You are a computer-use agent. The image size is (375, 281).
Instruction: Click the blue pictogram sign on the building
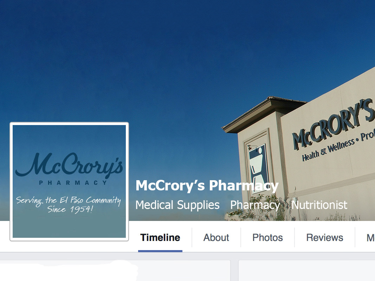pyautogui.click(x=259, y=165)
